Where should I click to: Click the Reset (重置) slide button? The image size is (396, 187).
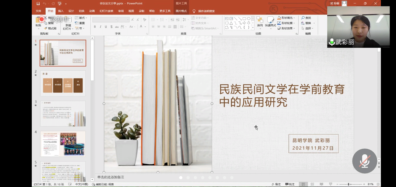80,23
